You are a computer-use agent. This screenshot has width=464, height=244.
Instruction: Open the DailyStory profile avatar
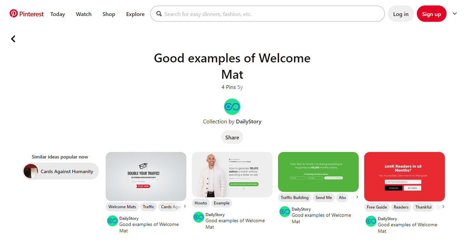232,106
